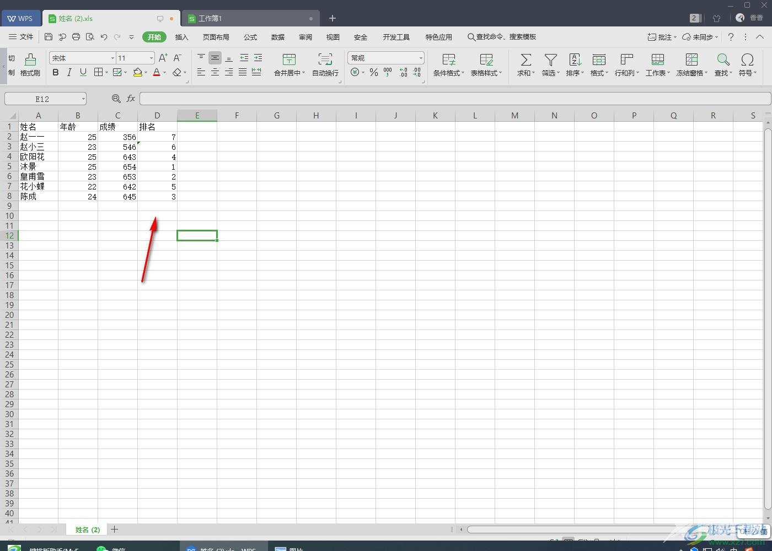
Task: Open number format dropdown 常规
Action: coord(421,58)
